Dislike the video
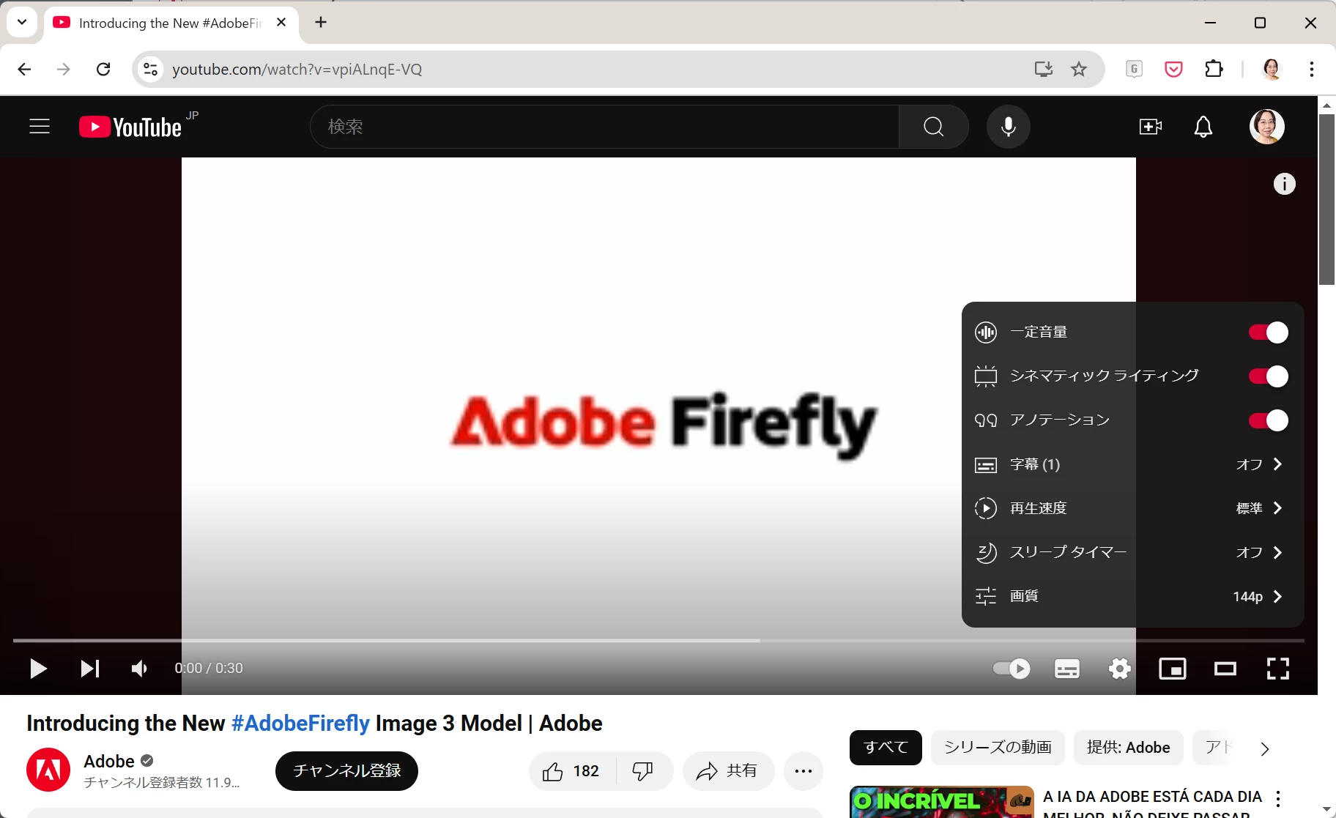 click(643, 771)
